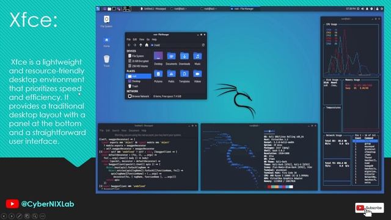The image size is (391, 220).
Task: Open the File menu in File Manager
Action: (129, 39)
